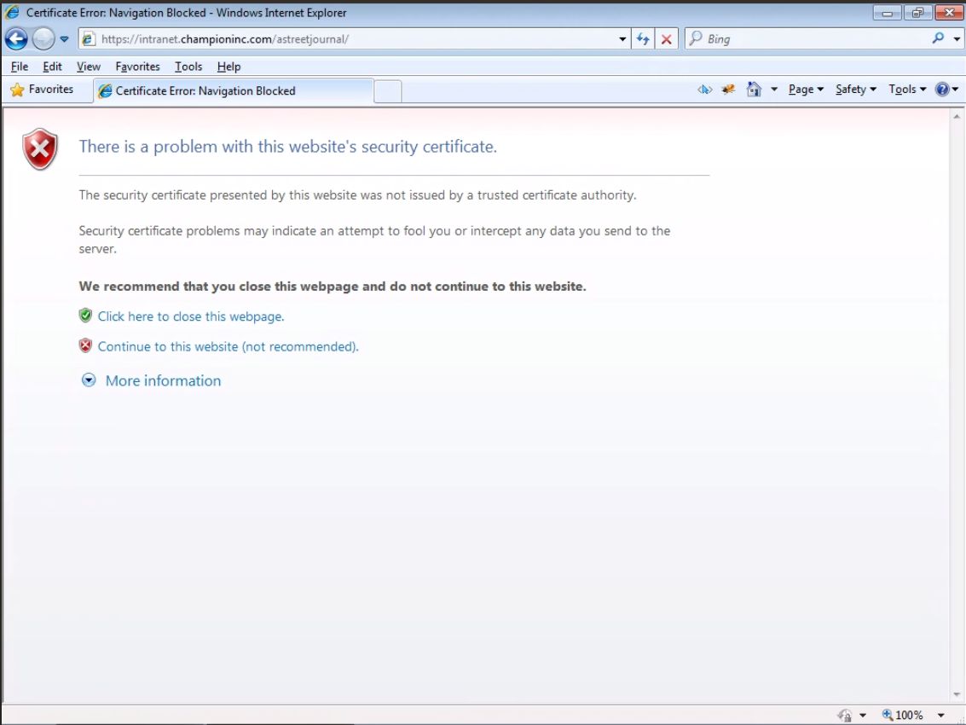Open the search provider options dropdown
Image resolution: width=966 pixels, height=725 pixels.
click(x=957, y=39)
